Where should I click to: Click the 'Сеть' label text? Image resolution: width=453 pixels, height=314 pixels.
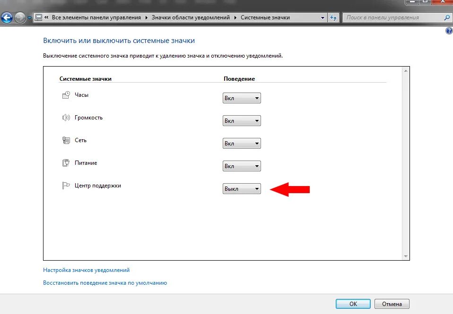coord(80,140)
